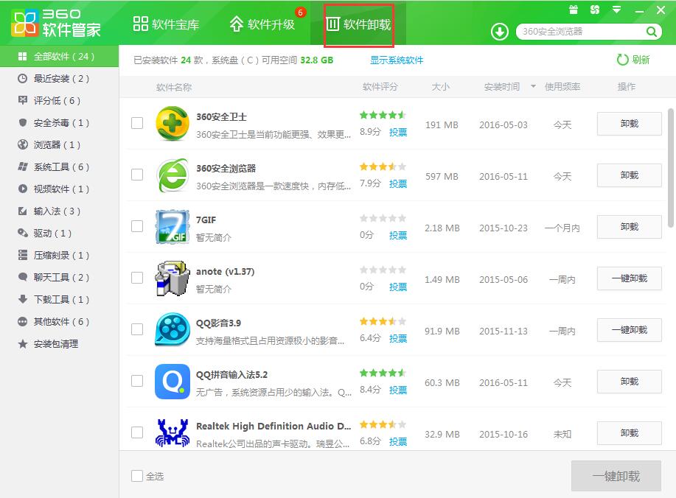This screenshot has height=498, width=676.
Task: Sort by 使用频率 column header
Action: click(x=562, y=87)
